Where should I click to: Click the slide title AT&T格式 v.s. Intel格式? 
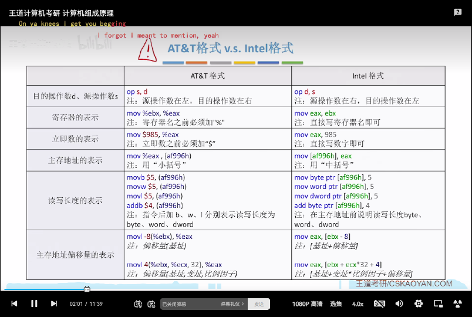pos(230,49)
